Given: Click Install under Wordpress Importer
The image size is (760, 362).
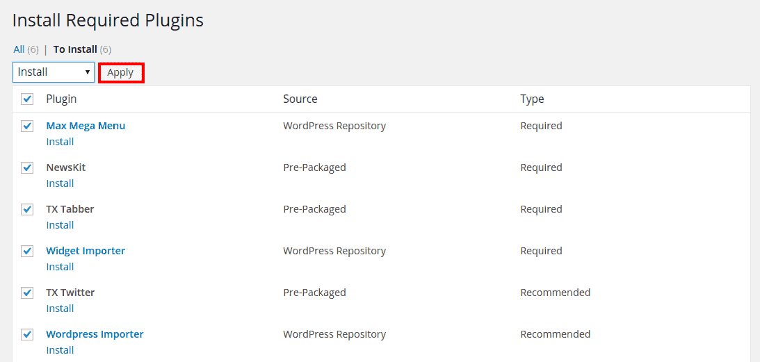Looking at the screenshot, I should 60,350.
